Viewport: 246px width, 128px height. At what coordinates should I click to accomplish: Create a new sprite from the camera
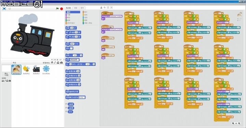pyautogui.click(x=61, y=63)
